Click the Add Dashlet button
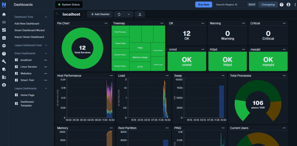 coord(100,14)
